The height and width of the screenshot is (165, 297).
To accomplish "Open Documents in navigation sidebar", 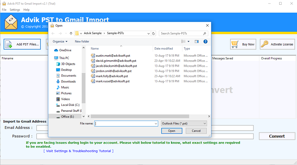I will click(x=66, y=75).
